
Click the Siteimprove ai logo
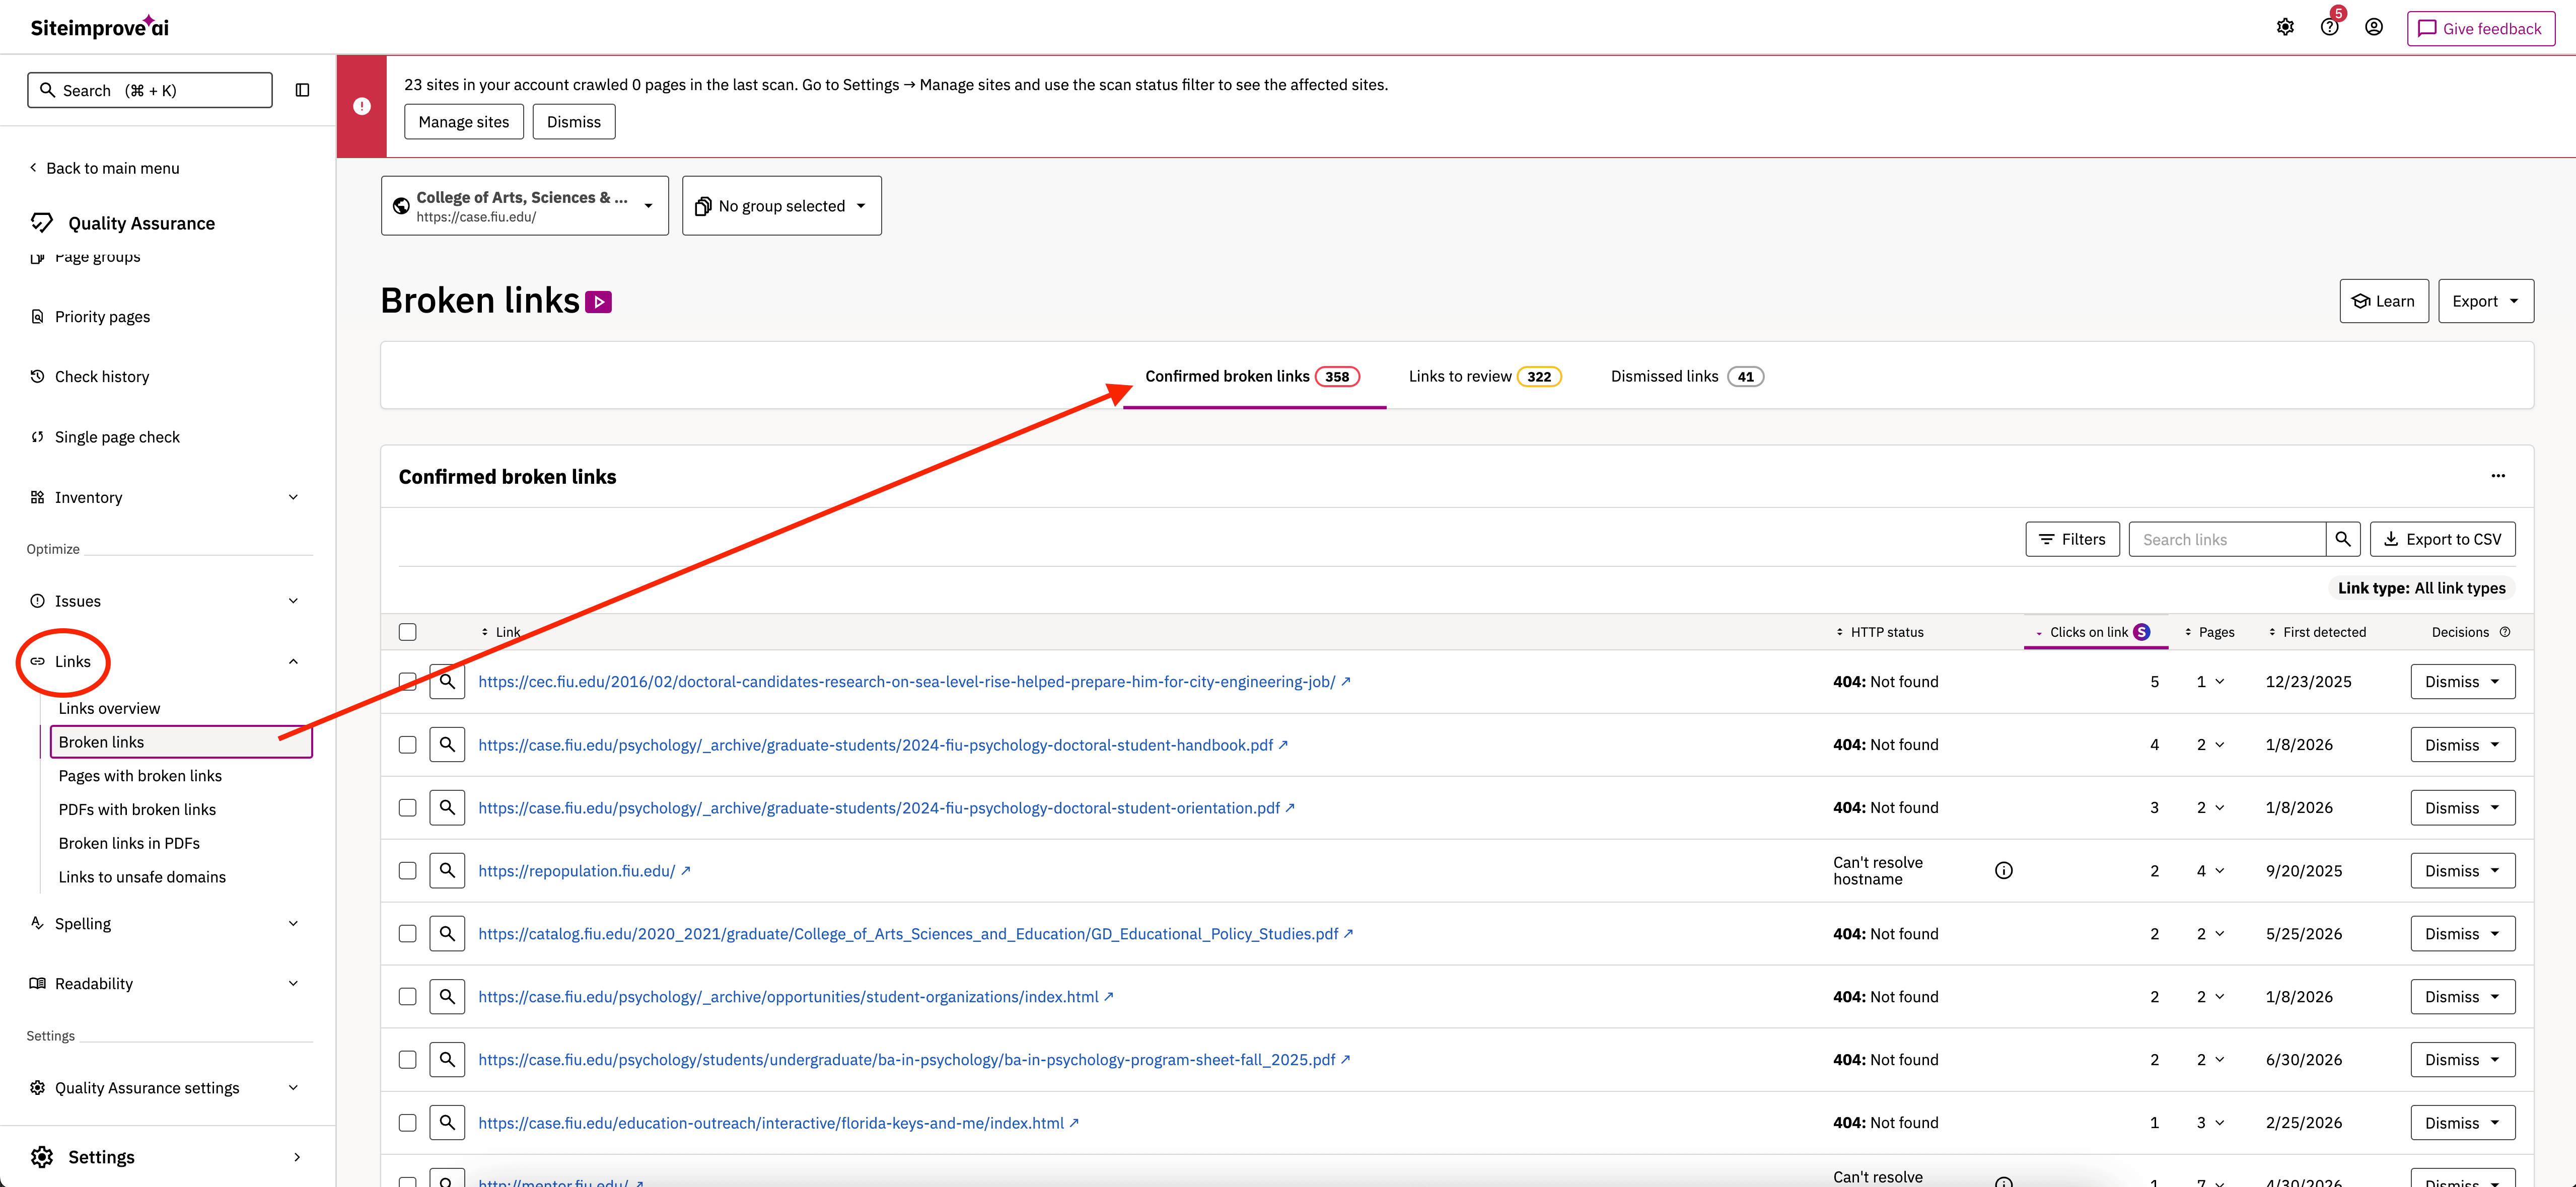[99, 27]
